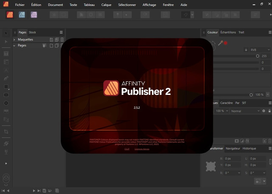The image size is (272, 194).
Task: Click the X position field
Action: point(232,158)
